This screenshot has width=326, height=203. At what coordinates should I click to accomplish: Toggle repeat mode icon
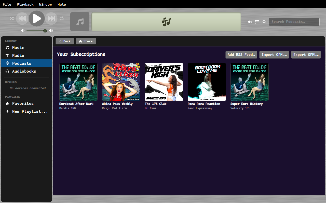coord(62,19)
